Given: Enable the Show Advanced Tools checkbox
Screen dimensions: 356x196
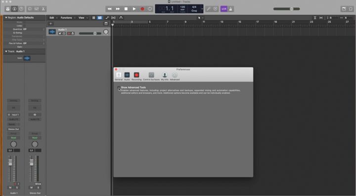Looking at the screenshot, I should 119,87.
